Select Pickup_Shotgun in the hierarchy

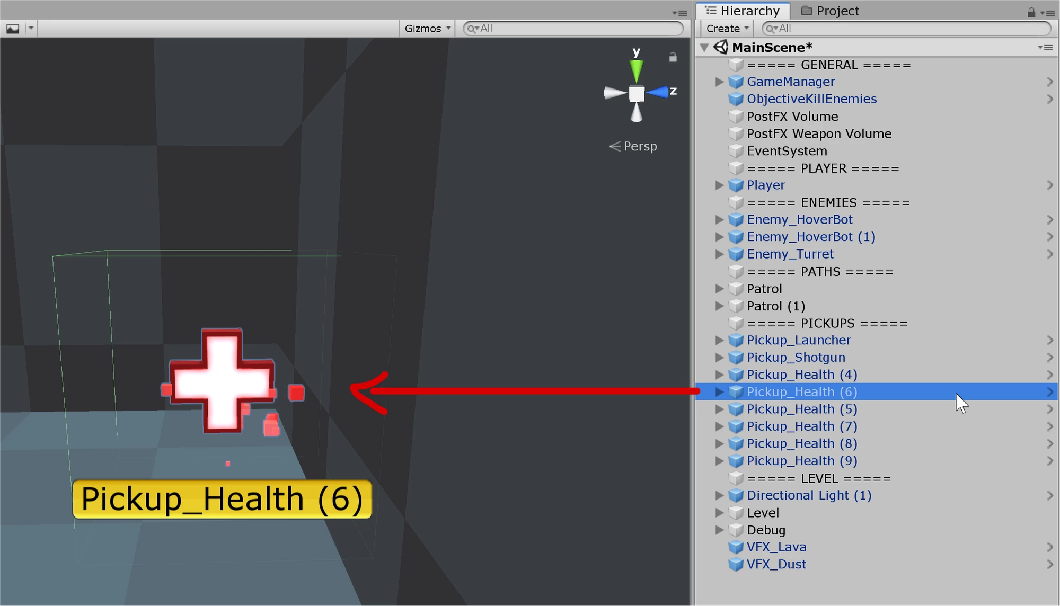[796, 358]
